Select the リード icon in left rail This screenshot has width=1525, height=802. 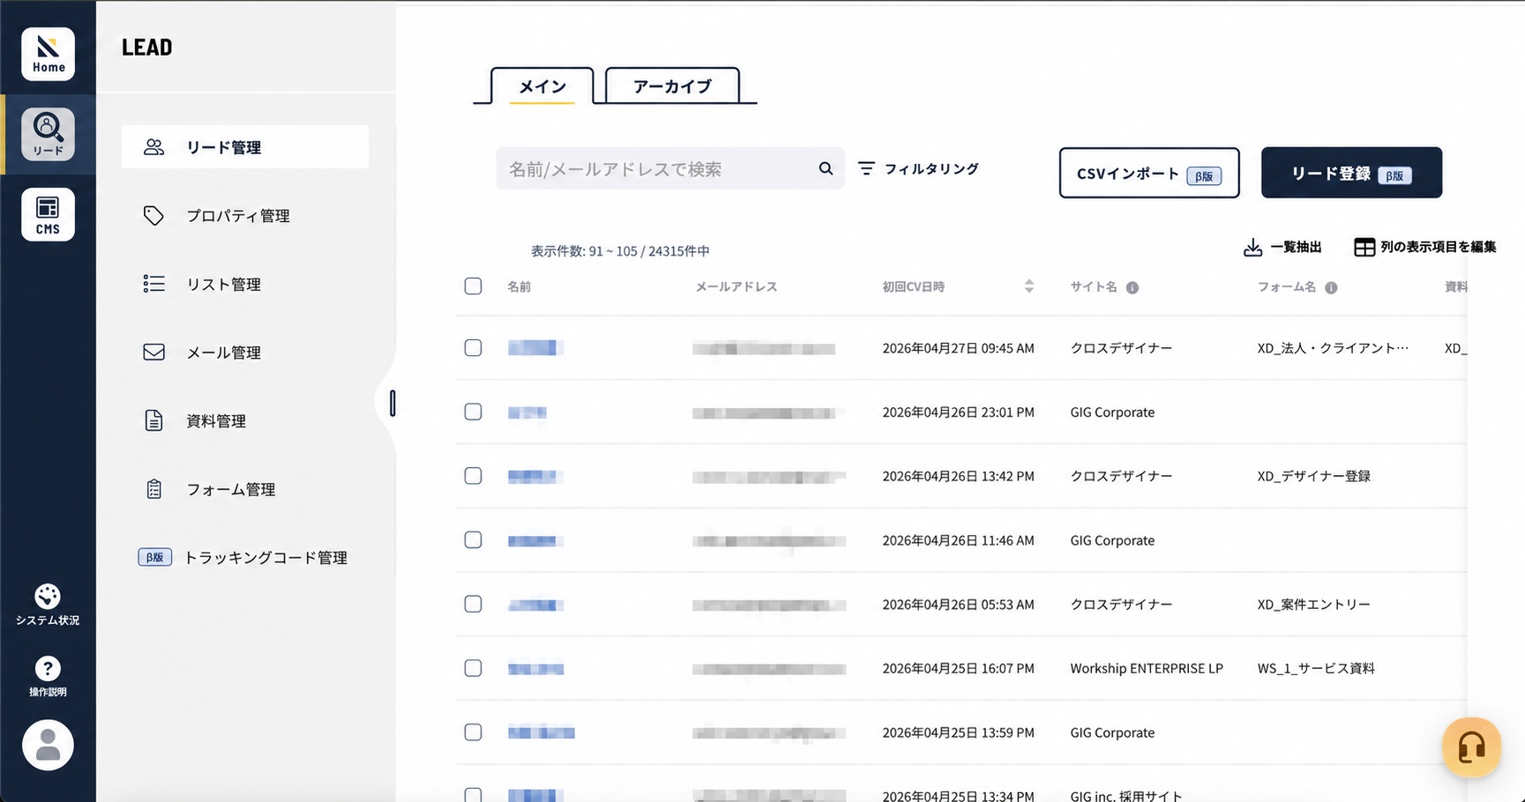click(x=48, y=134)
